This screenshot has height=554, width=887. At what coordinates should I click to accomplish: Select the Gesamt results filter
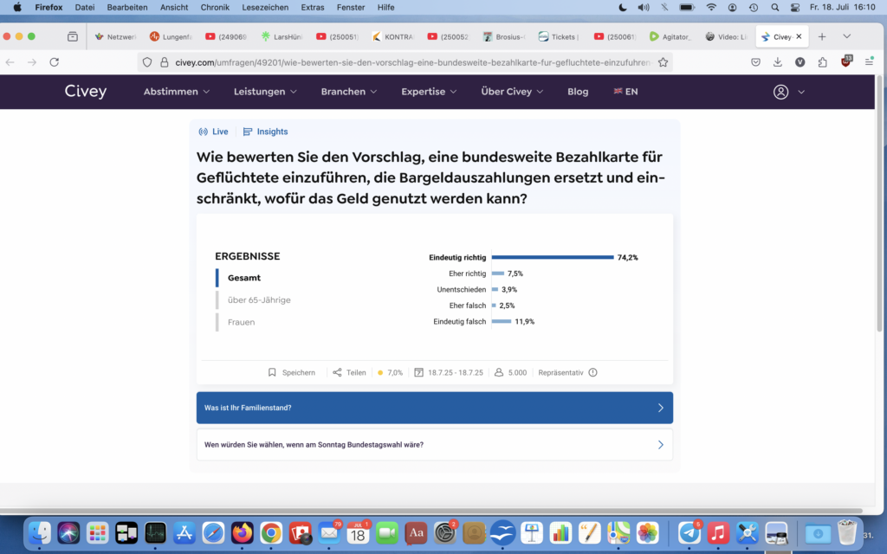[x=244, y=278]
